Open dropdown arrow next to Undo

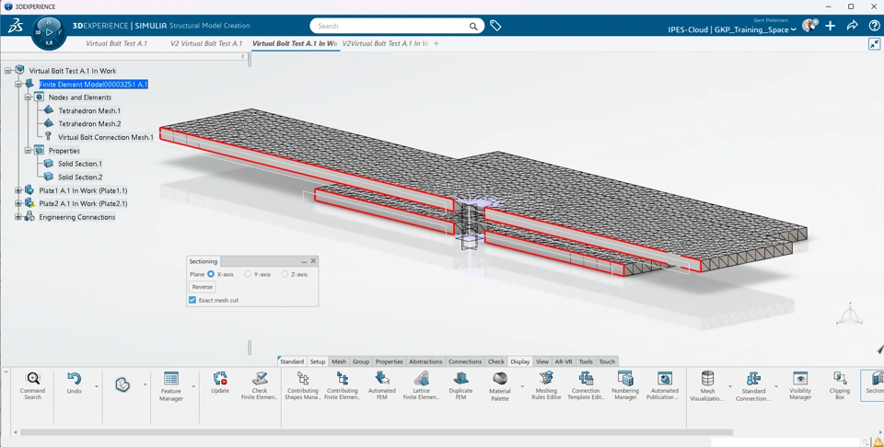(x=97, y=386)
